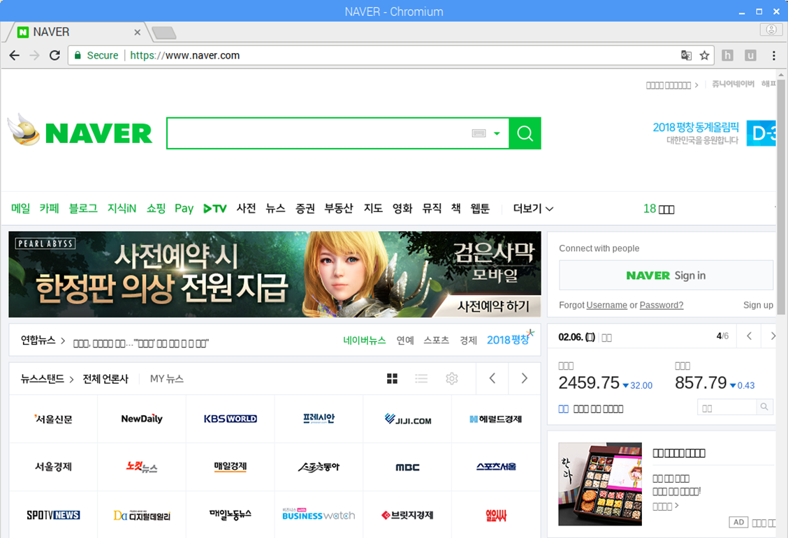Viewport: 788px width, 538px height.
Task: Go to next newsstand page
Action: click(x=524, y=378)
